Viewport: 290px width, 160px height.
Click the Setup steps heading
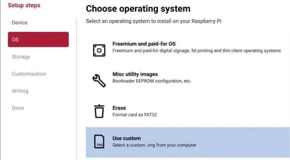[x=24, y=5]
